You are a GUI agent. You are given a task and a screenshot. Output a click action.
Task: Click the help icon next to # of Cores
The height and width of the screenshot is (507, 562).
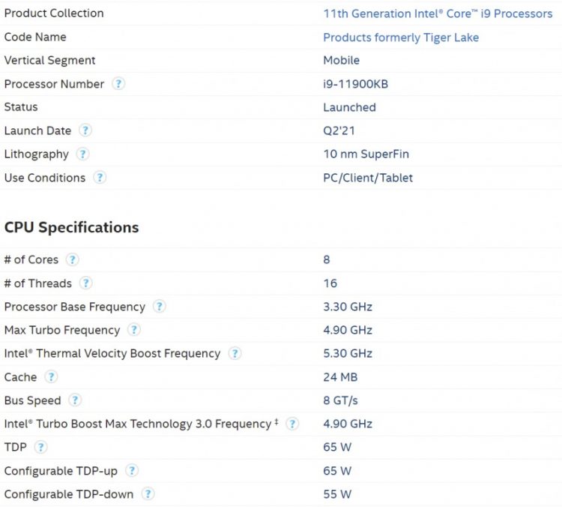click(72, 259)
